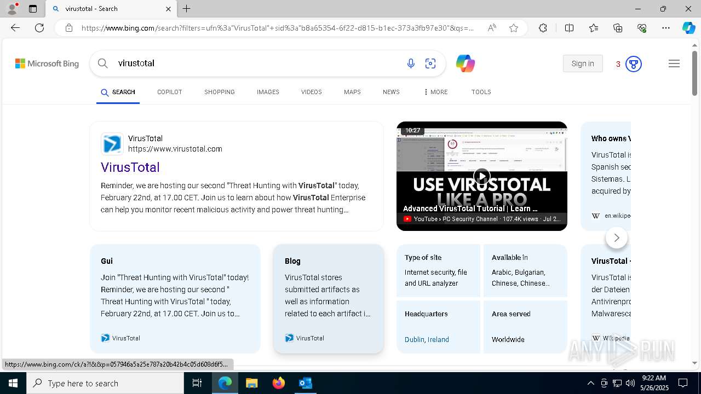Expand the MORE dropdown
This screenshot has height=394, width=701.
tap(435, 92)
